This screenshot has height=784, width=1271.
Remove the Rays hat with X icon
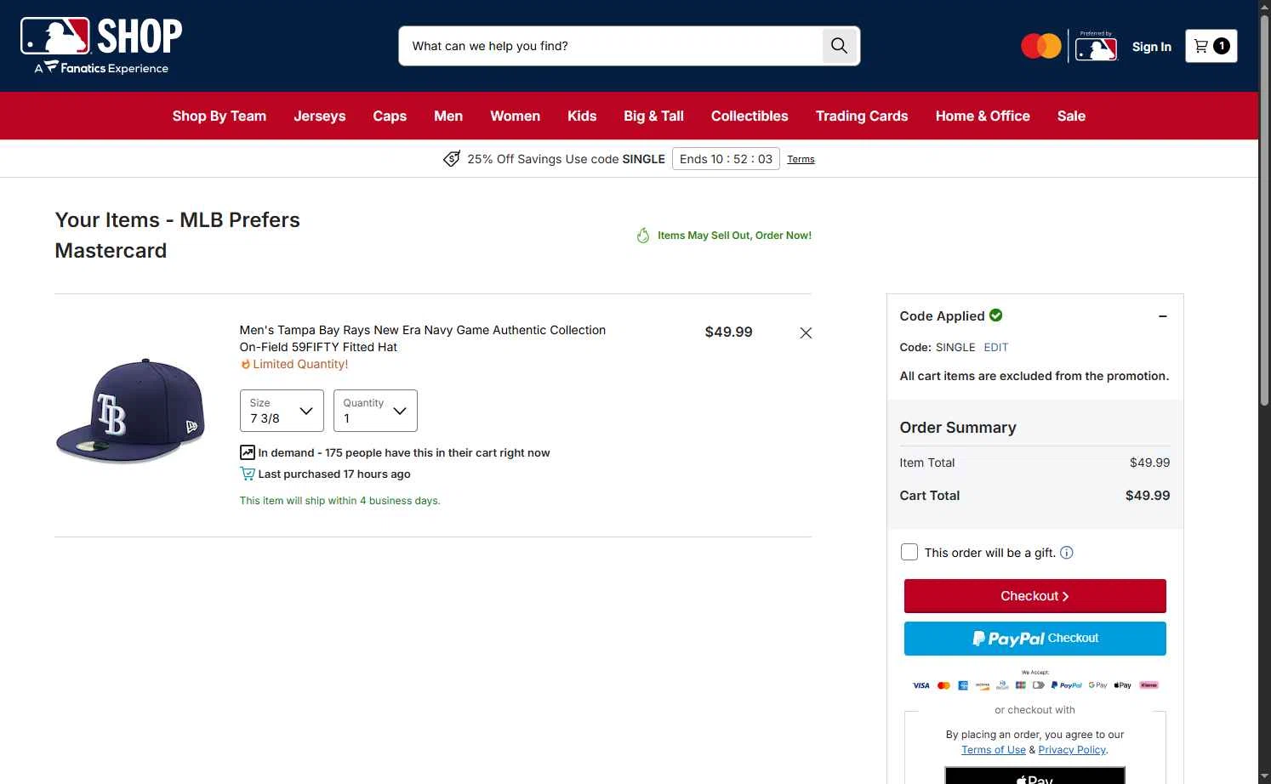click(x=806, y=333)
